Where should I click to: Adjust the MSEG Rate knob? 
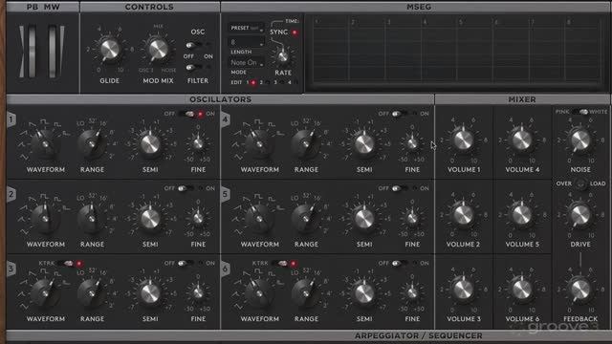point(283,56)
